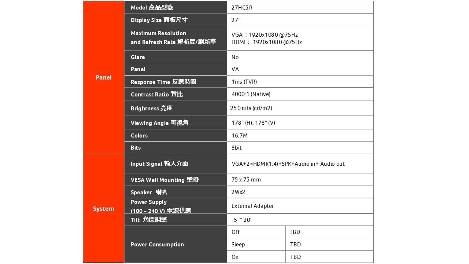Screen dimensions: 469x264
Task: Click the 178° (H), 178° (V) value
Action: [x=253, y=123]
